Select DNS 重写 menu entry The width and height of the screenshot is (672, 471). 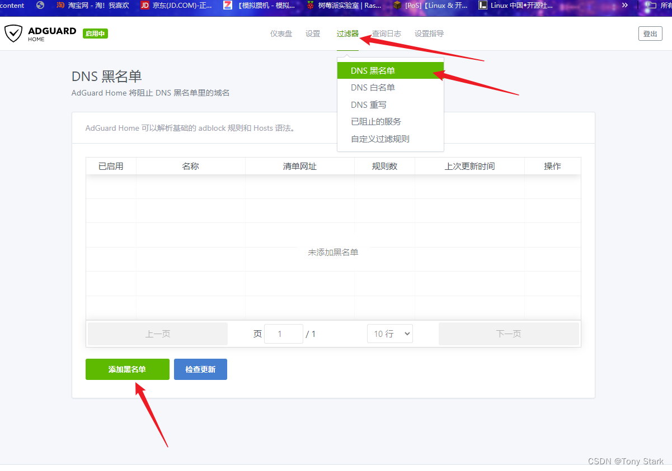pos(391,104)
